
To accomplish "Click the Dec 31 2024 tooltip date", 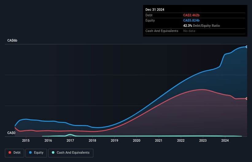I will [155, 10].
